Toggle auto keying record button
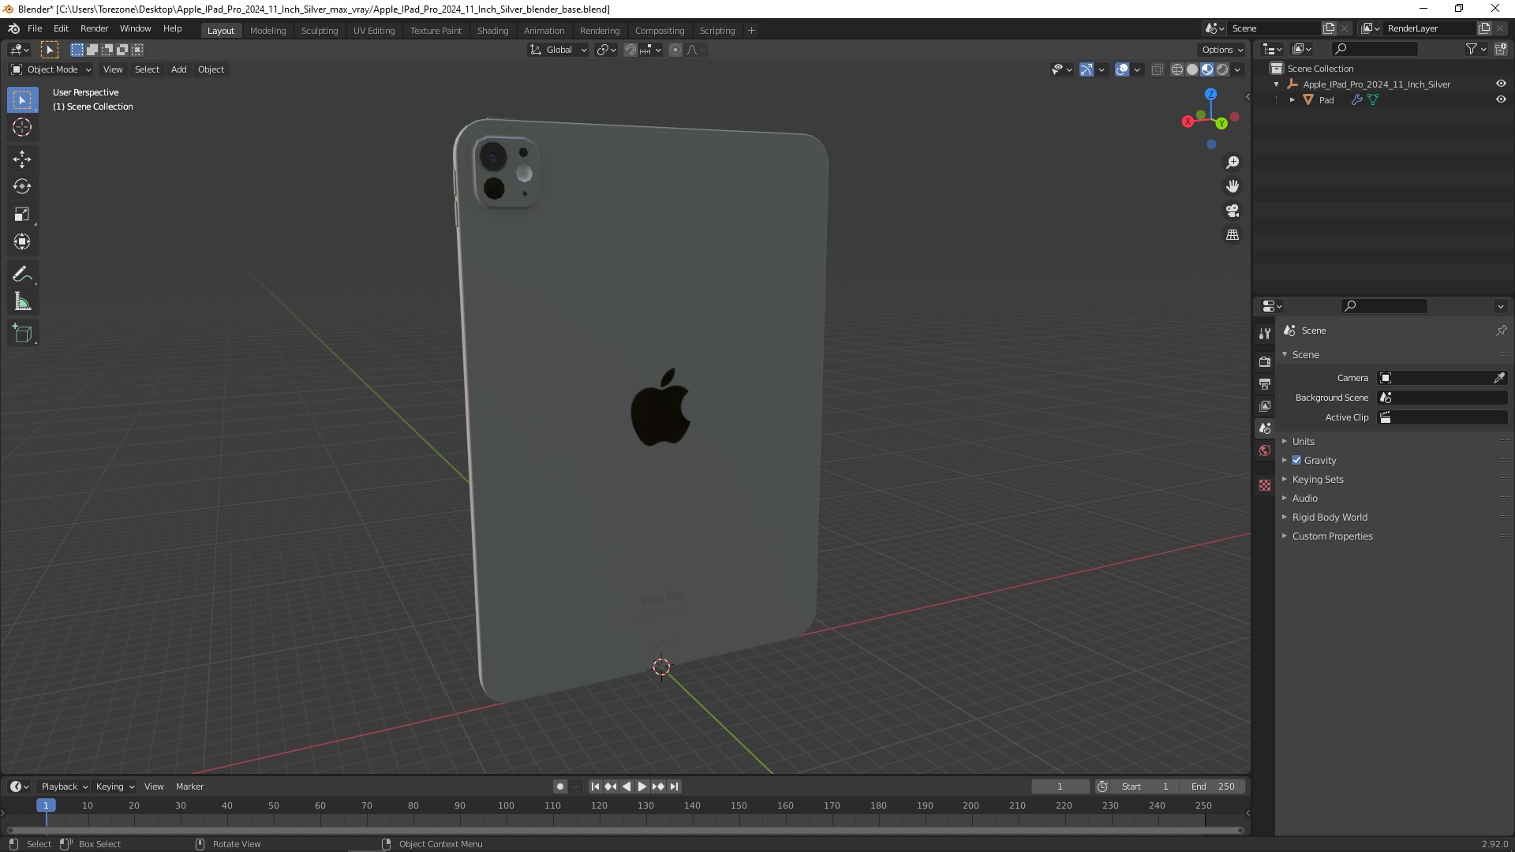Viewport: 1515px width, 852px height. point(560,787)
